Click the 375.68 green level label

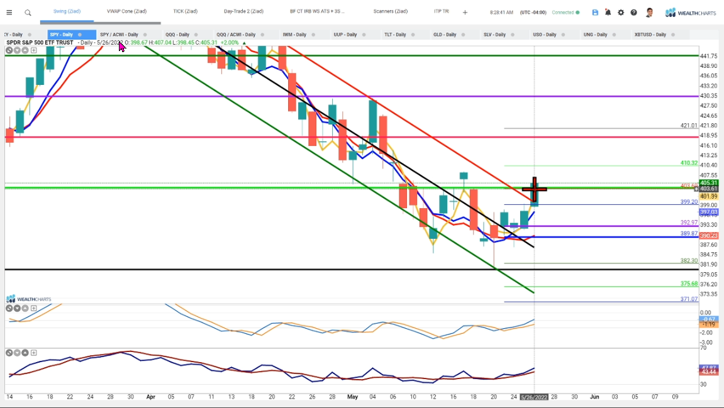pos(689,284)
